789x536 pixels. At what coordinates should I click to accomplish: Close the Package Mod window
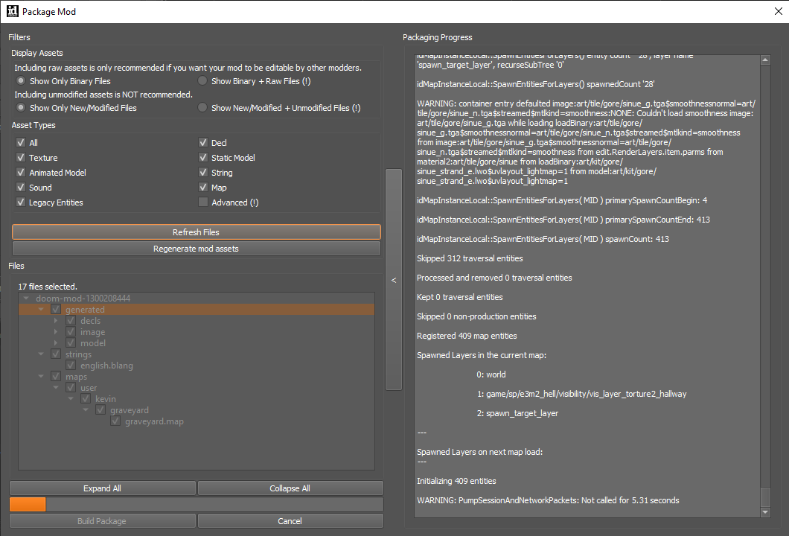[778, 11]
